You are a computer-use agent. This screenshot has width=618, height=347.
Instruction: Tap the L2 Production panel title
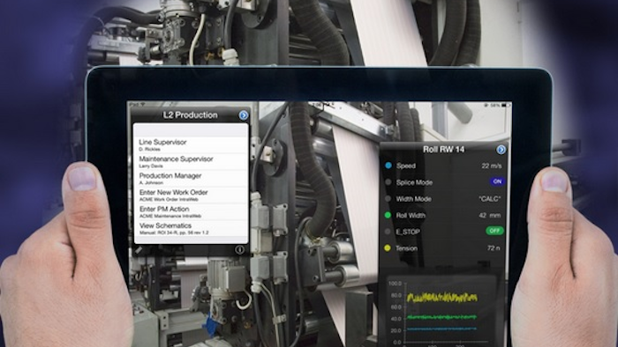[x=190, y=115]
